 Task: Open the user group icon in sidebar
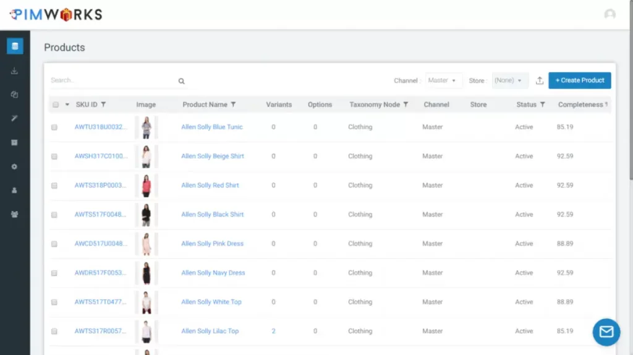15,215
